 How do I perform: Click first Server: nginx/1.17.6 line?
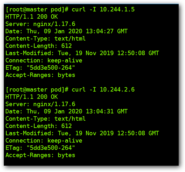click(40, 24)
